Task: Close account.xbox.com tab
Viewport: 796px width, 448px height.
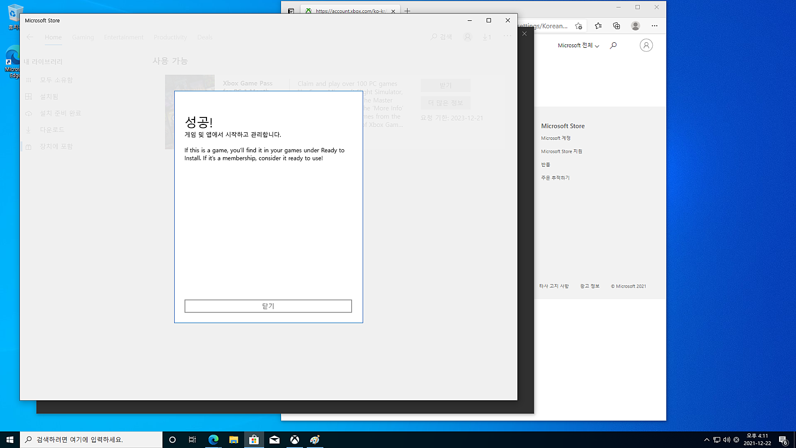Action: coord(393,11)
